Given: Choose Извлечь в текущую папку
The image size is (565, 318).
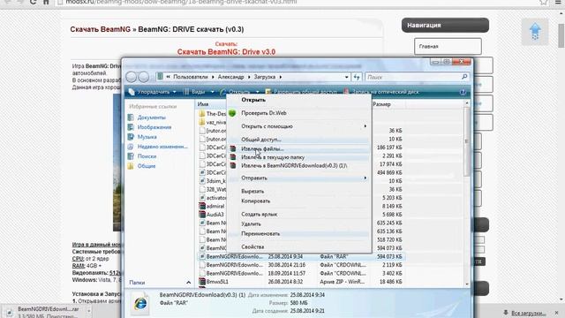Looking at the screenshot, I should (273, 157).
